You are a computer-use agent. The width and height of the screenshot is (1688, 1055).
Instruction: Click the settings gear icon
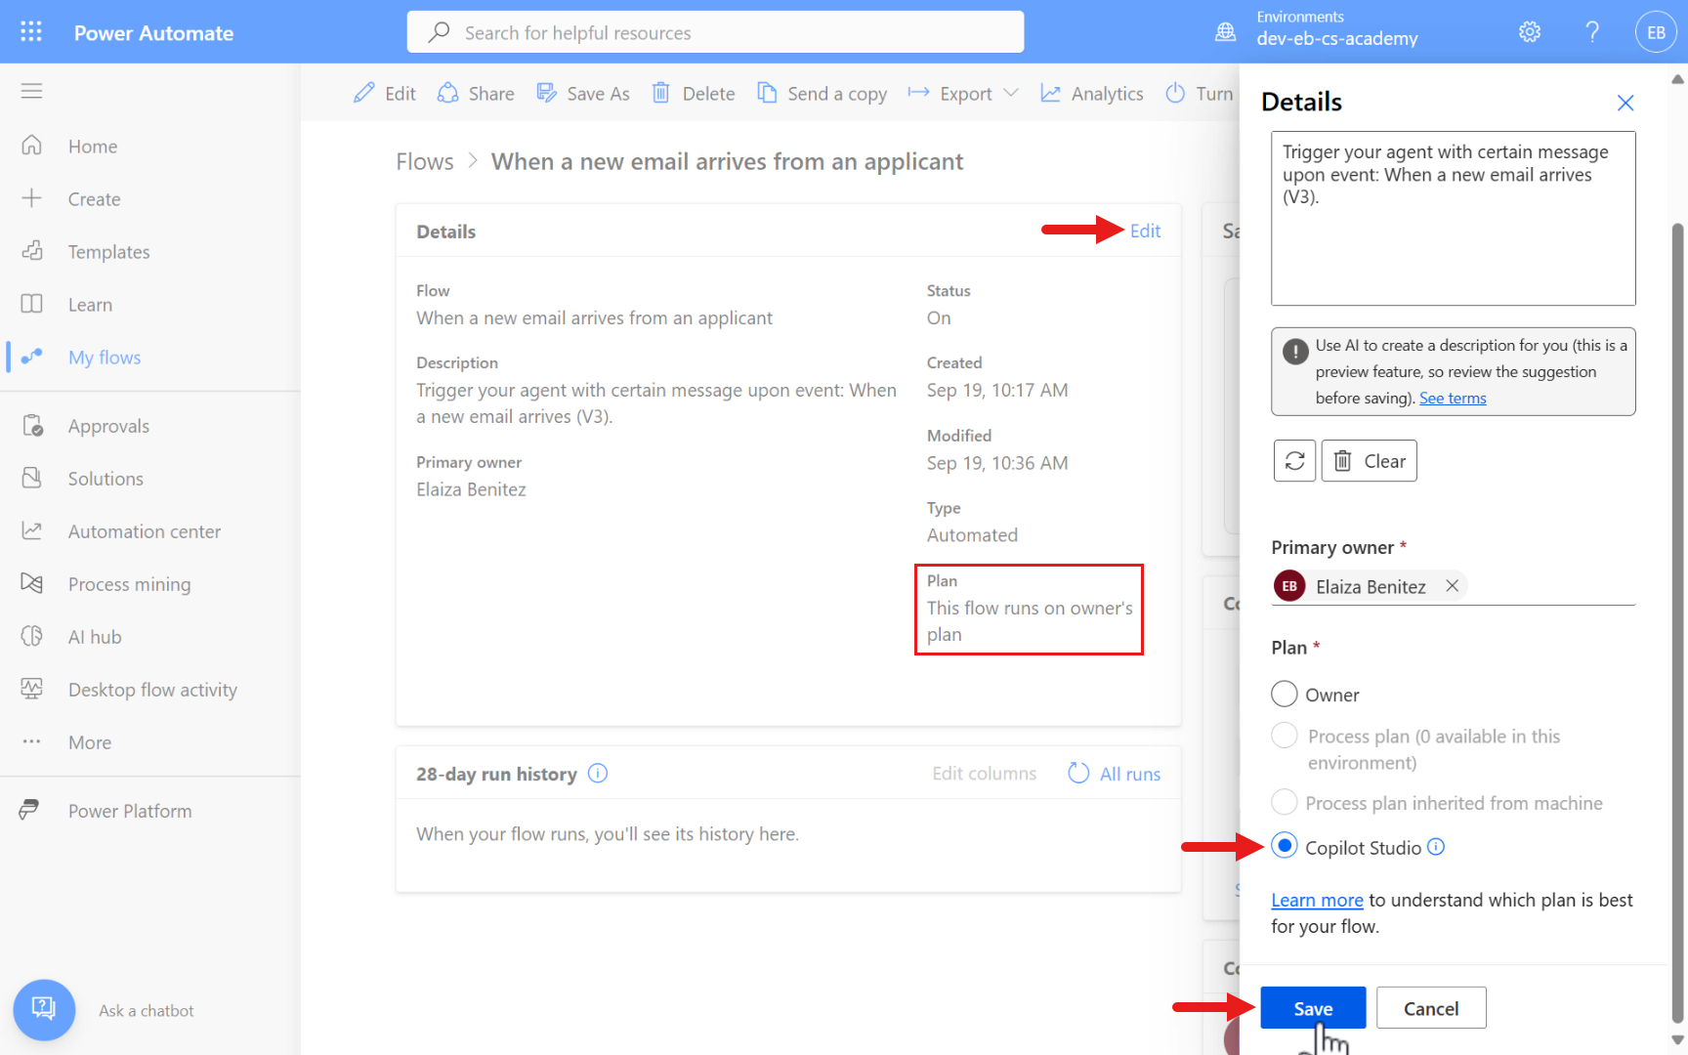(1530, 32)
